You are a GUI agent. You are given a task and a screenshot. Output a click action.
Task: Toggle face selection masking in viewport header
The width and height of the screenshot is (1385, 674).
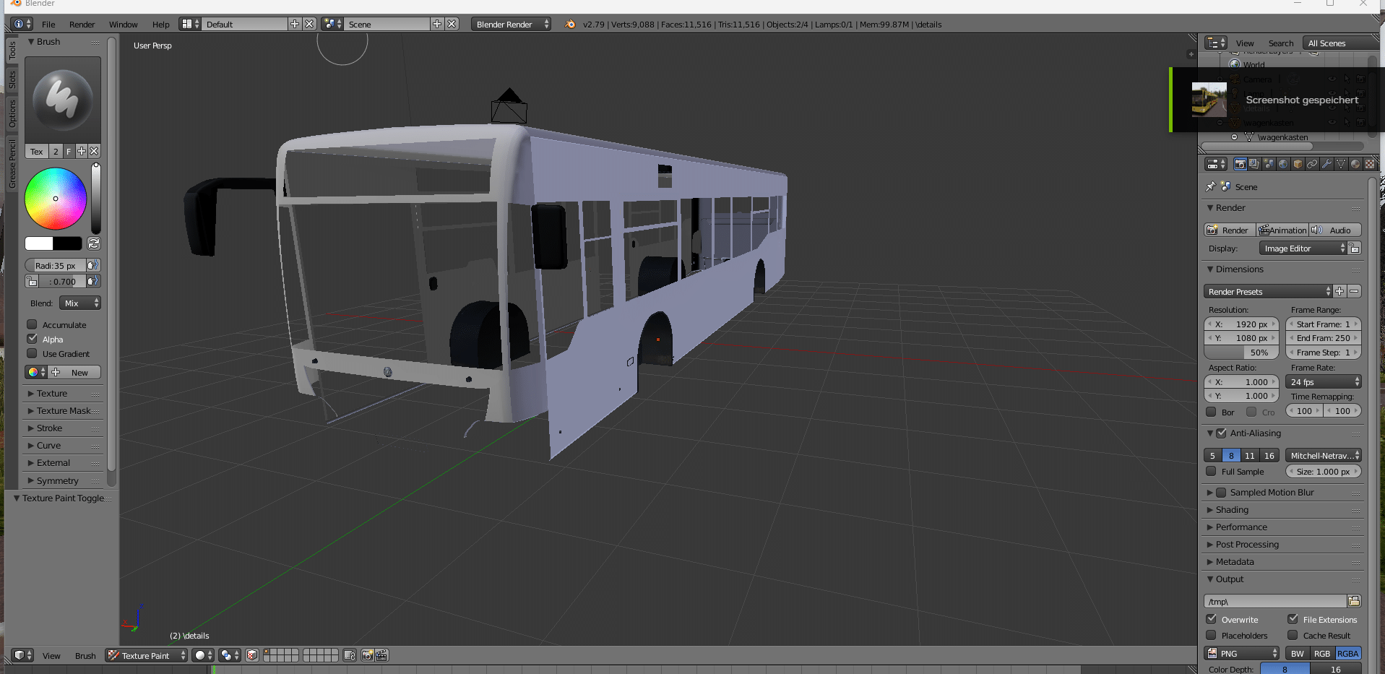click(x=252, y=655)
